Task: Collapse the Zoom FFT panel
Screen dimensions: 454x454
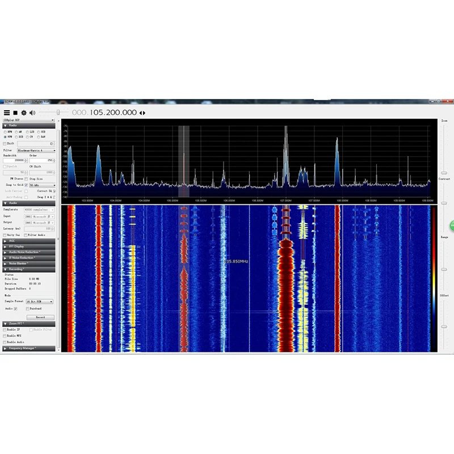Action: pos(29,323)
